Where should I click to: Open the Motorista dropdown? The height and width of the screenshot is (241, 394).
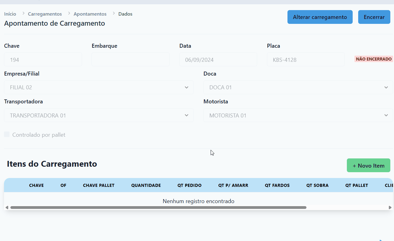pyautogui.click(x=298, y=115)
